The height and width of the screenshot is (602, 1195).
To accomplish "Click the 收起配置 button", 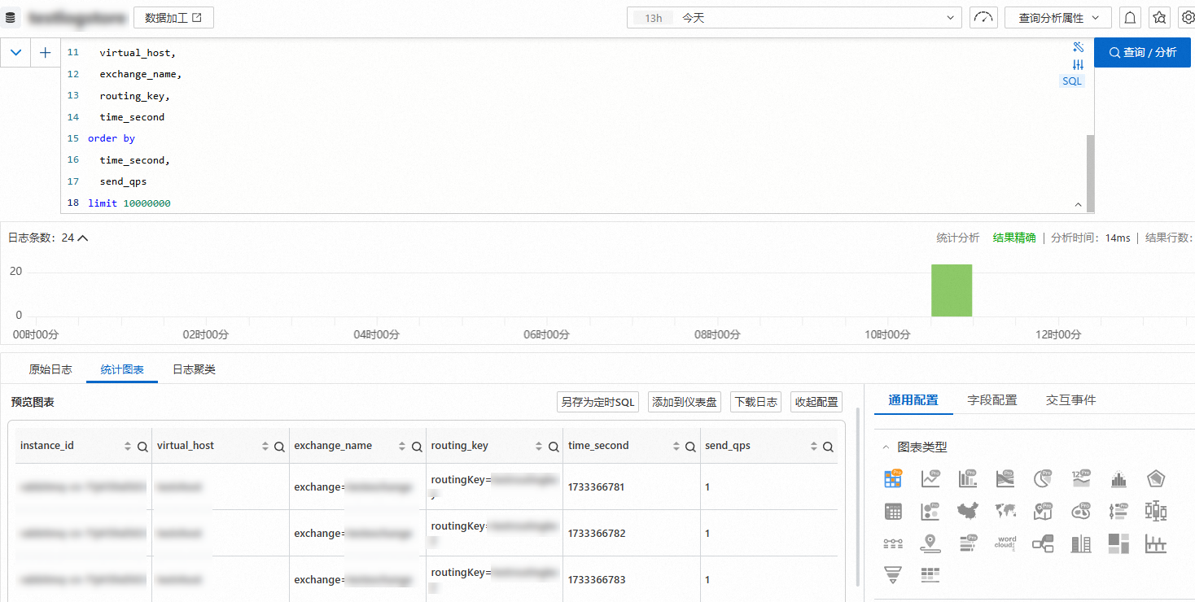I will pos(816,402).
